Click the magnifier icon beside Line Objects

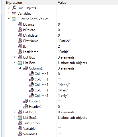tap(14, 8)
